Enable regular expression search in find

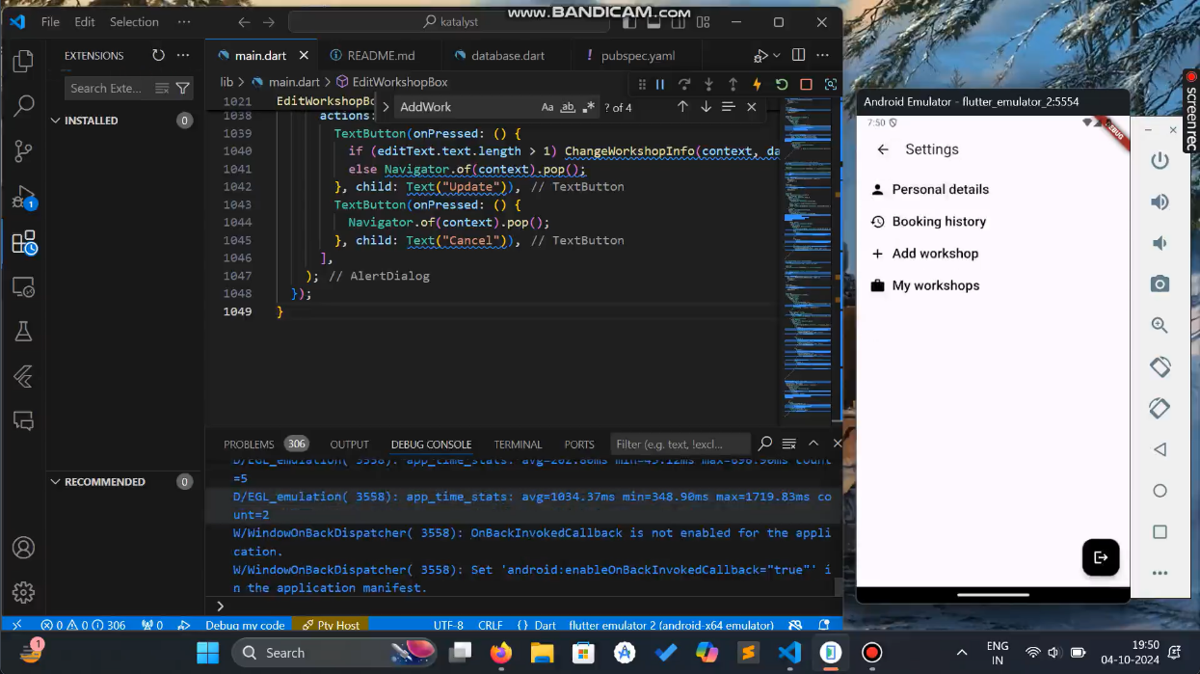tap(588, 107)
